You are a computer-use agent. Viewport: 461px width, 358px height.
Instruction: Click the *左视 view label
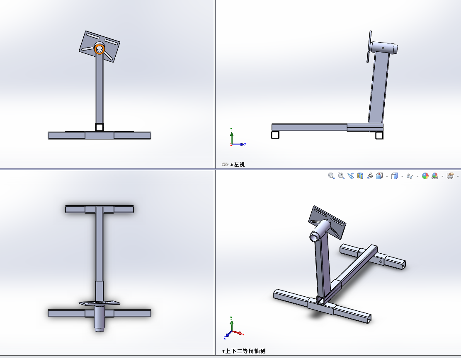pyautogui.click(x=238, y=165)
